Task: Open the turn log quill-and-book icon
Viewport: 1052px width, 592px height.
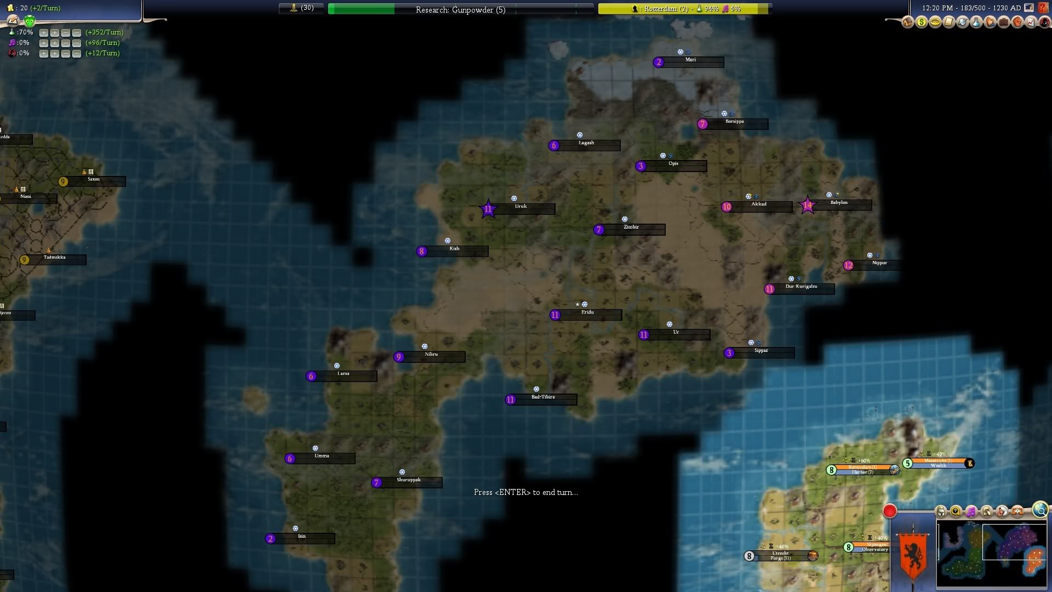Action: (x=13, y=21)
